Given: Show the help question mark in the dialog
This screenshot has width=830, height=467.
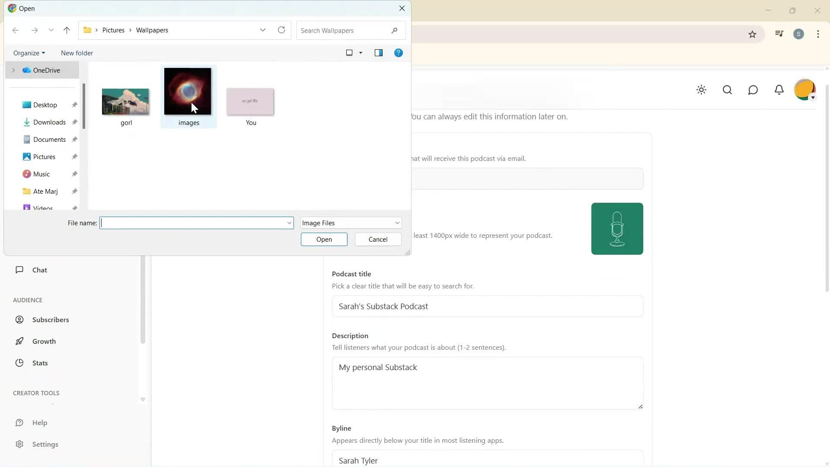Looking at the screenshot, I should pyautogui.click(x=398, y=53).
